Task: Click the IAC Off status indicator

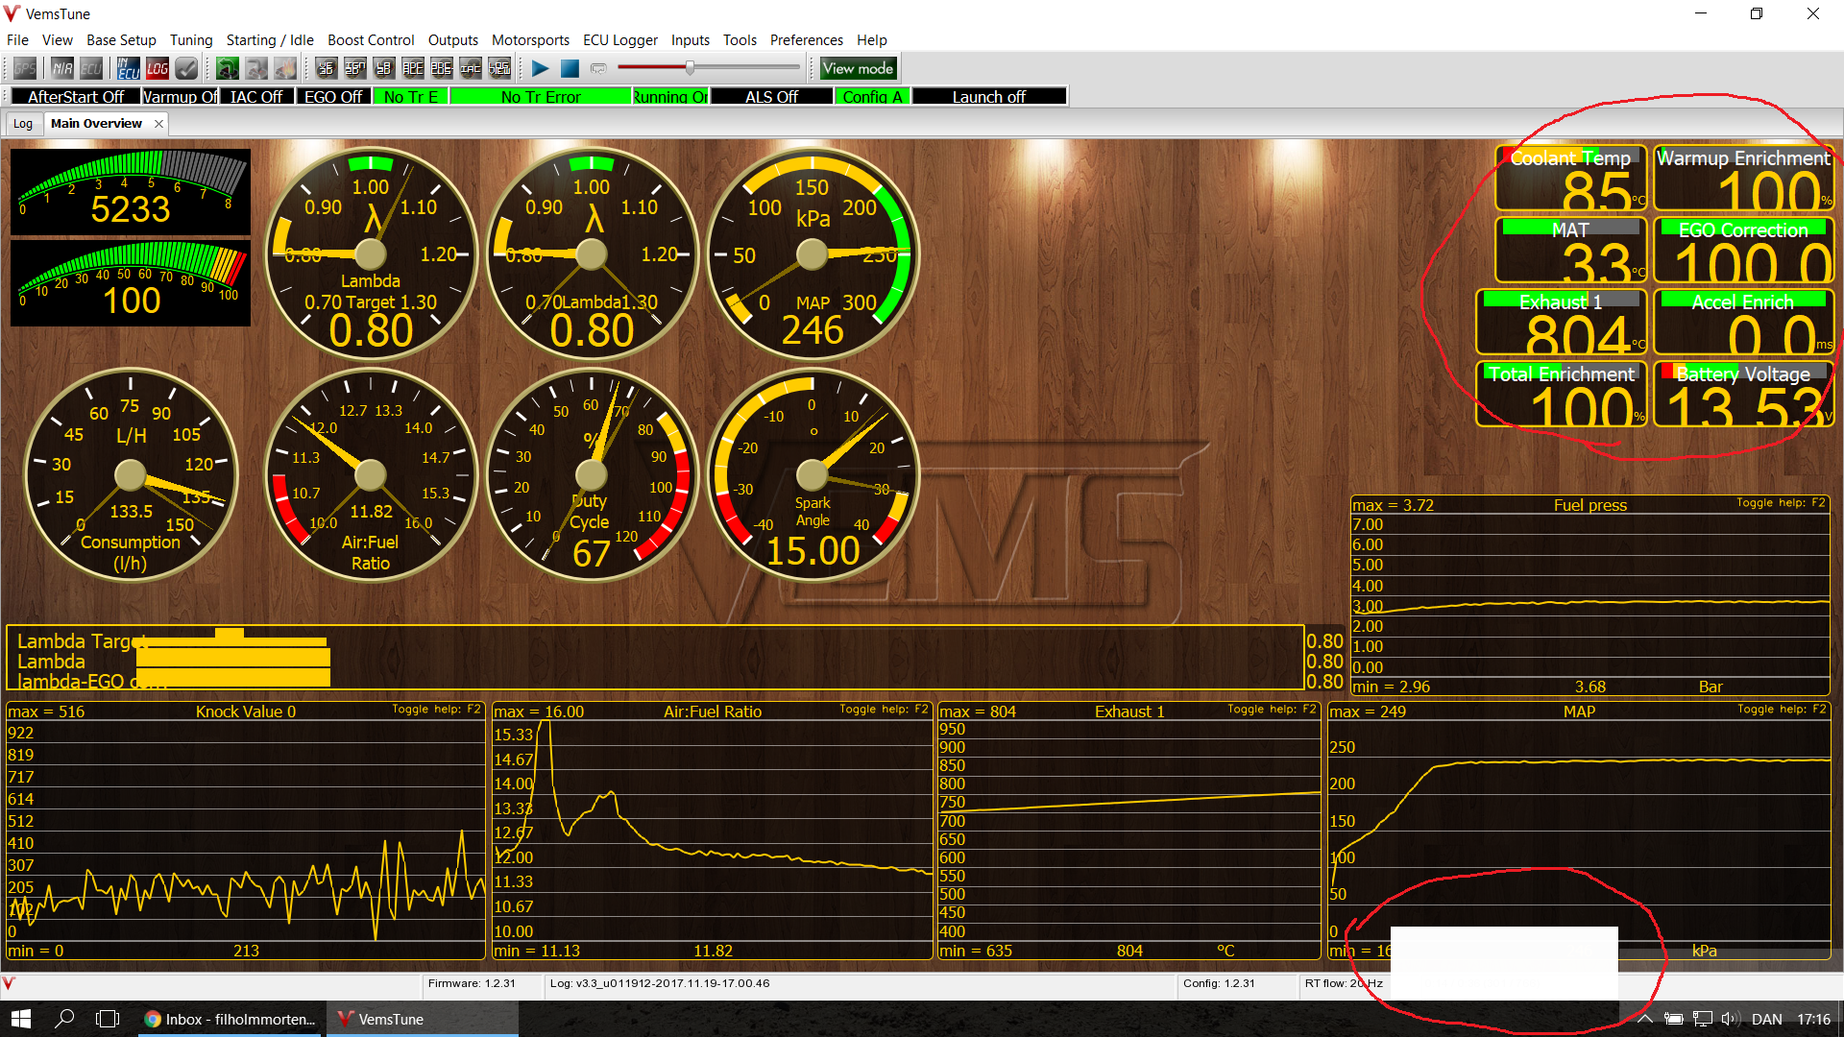Action: pos(256,96)
